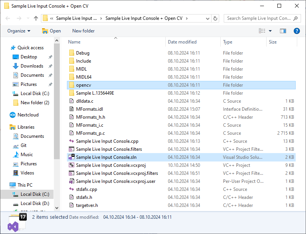This screenshot has width=306, height=234.
Task: Select the stdafx.cpp file icon
Action: pos(72,189)
